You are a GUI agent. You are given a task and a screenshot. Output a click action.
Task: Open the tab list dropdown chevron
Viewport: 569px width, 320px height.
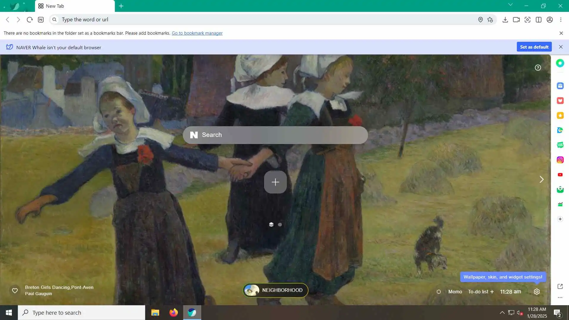(510, 5)
